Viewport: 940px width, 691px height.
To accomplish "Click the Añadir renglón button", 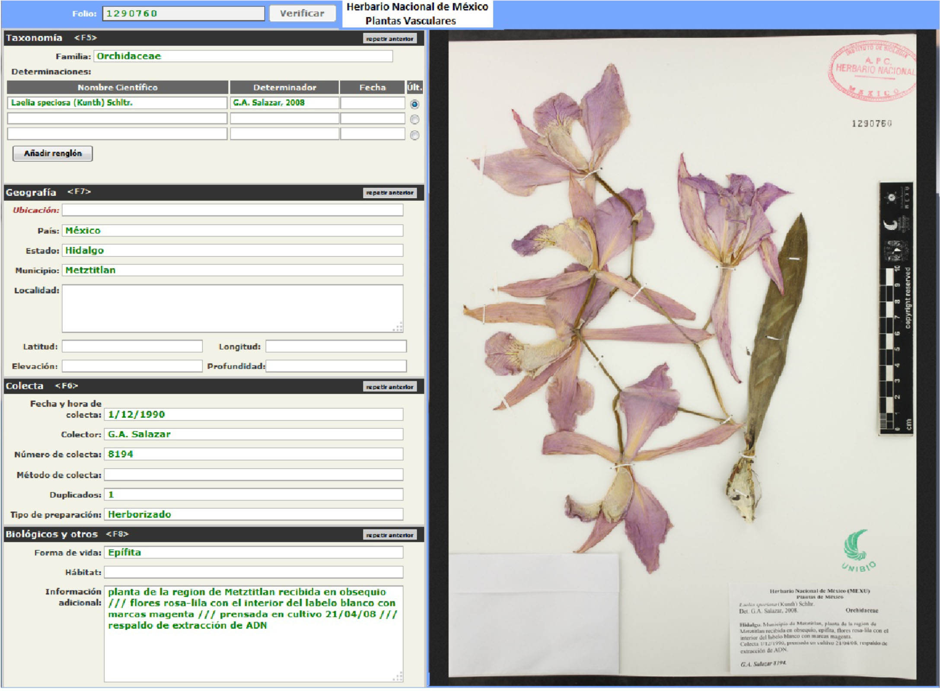I will (53, 153).
